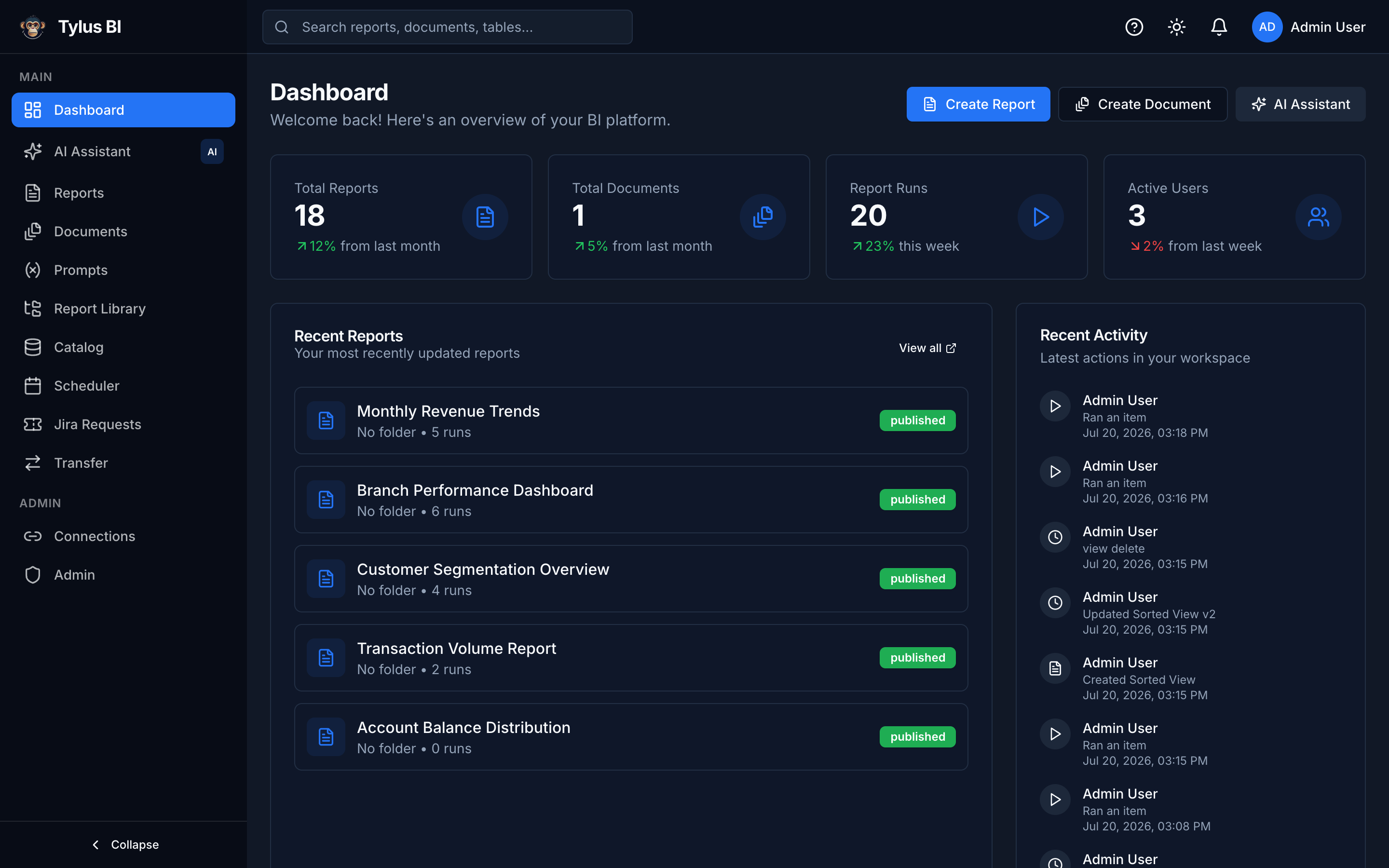Focus the search reports input field
1389x868 pixels.
click(447, 27)
